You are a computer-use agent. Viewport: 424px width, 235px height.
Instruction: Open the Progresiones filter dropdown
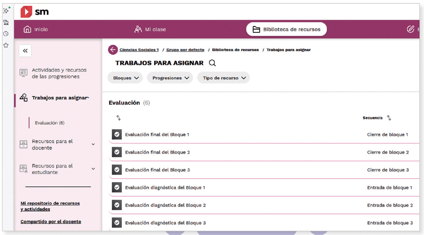coord(170,78)
